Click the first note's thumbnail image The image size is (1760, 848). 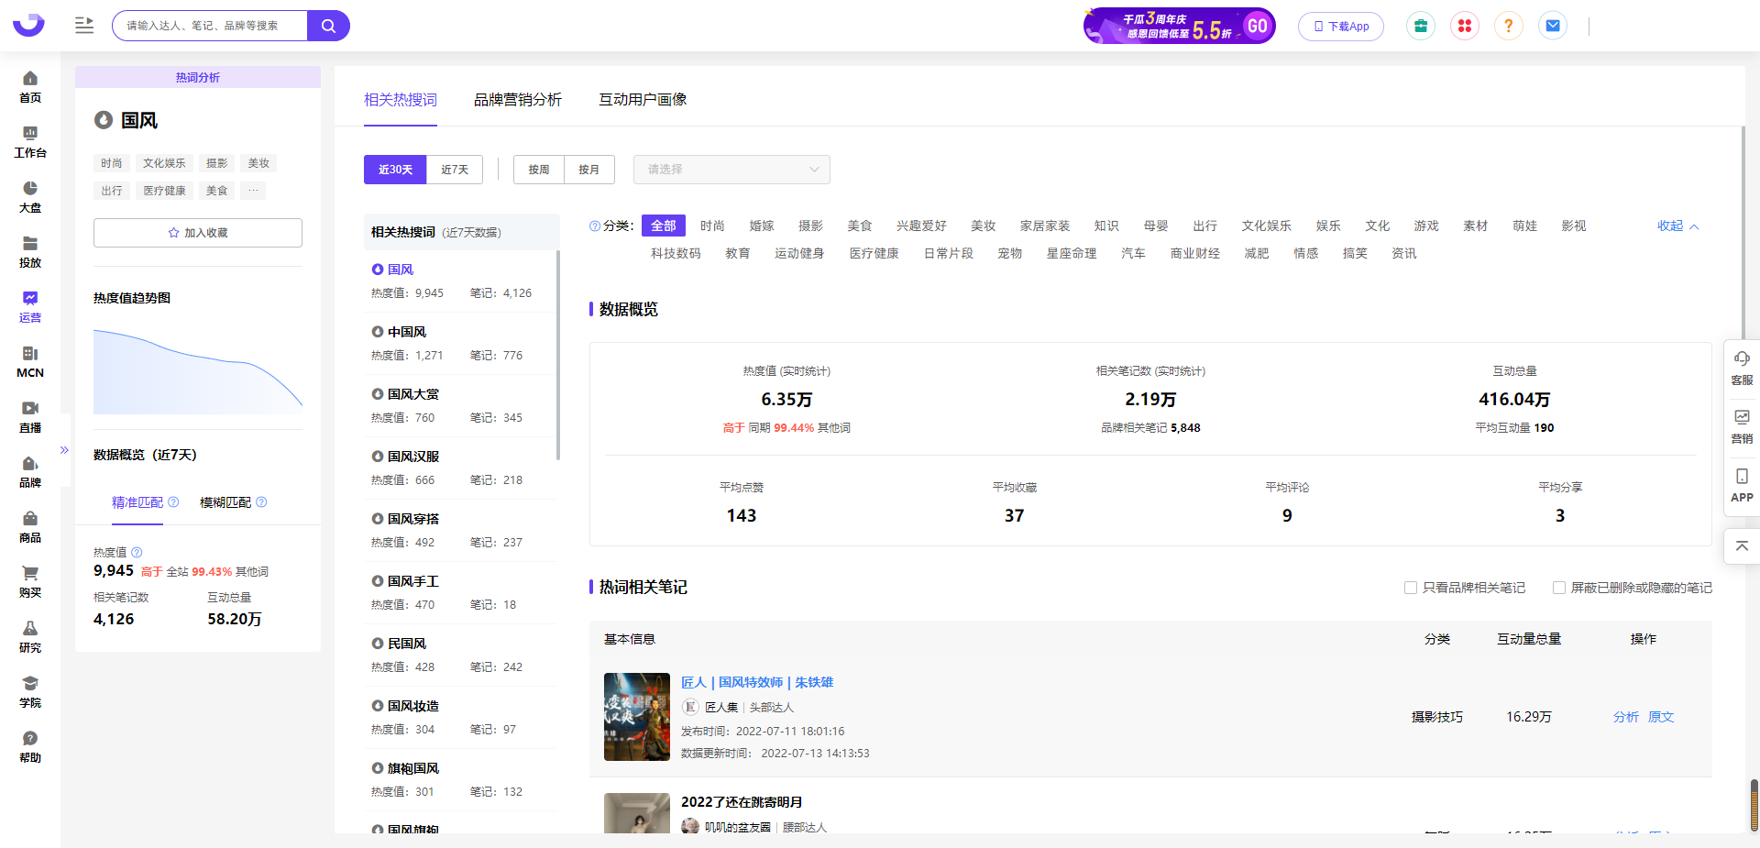tap(636, 717)
